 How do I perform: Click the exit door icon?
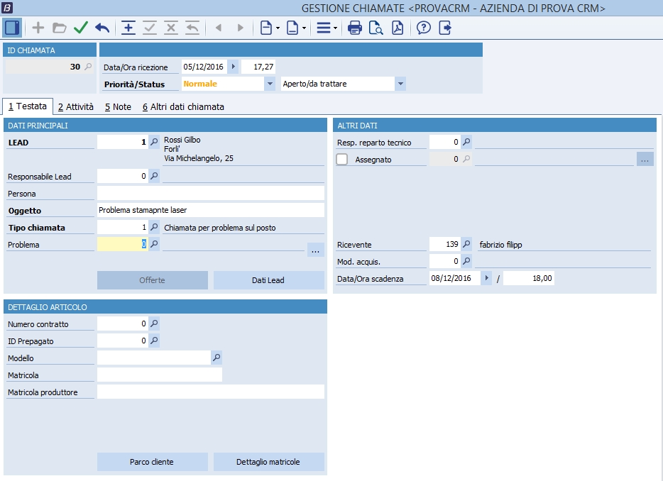pyautogui.click(x=445, y=28)
